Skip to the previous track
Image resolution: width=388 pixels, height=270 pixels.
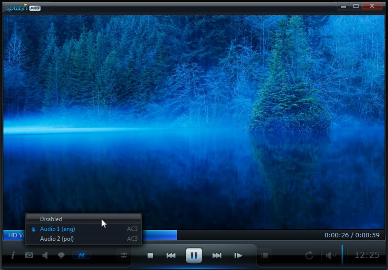[x=171, y=255]
